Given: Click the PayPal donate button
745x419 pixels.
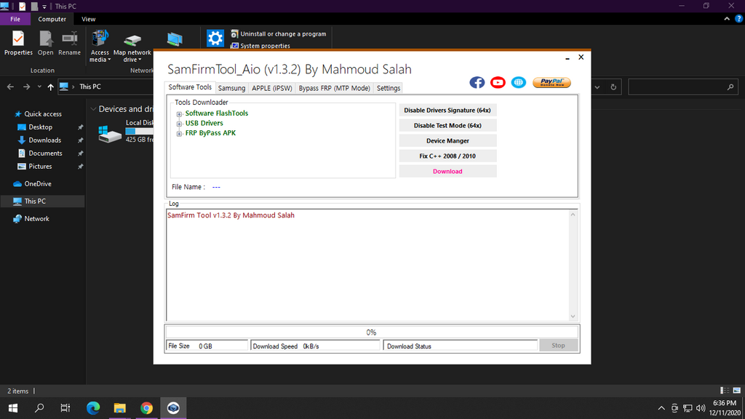Looking at the screenshot, I should point(551,82).
